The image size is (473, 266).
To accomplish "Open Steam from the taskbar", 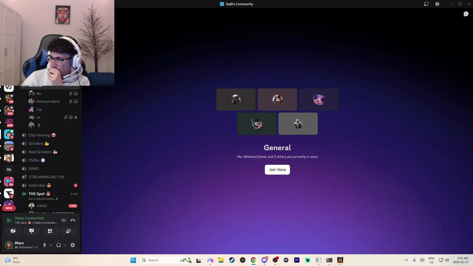I will 232,260.
